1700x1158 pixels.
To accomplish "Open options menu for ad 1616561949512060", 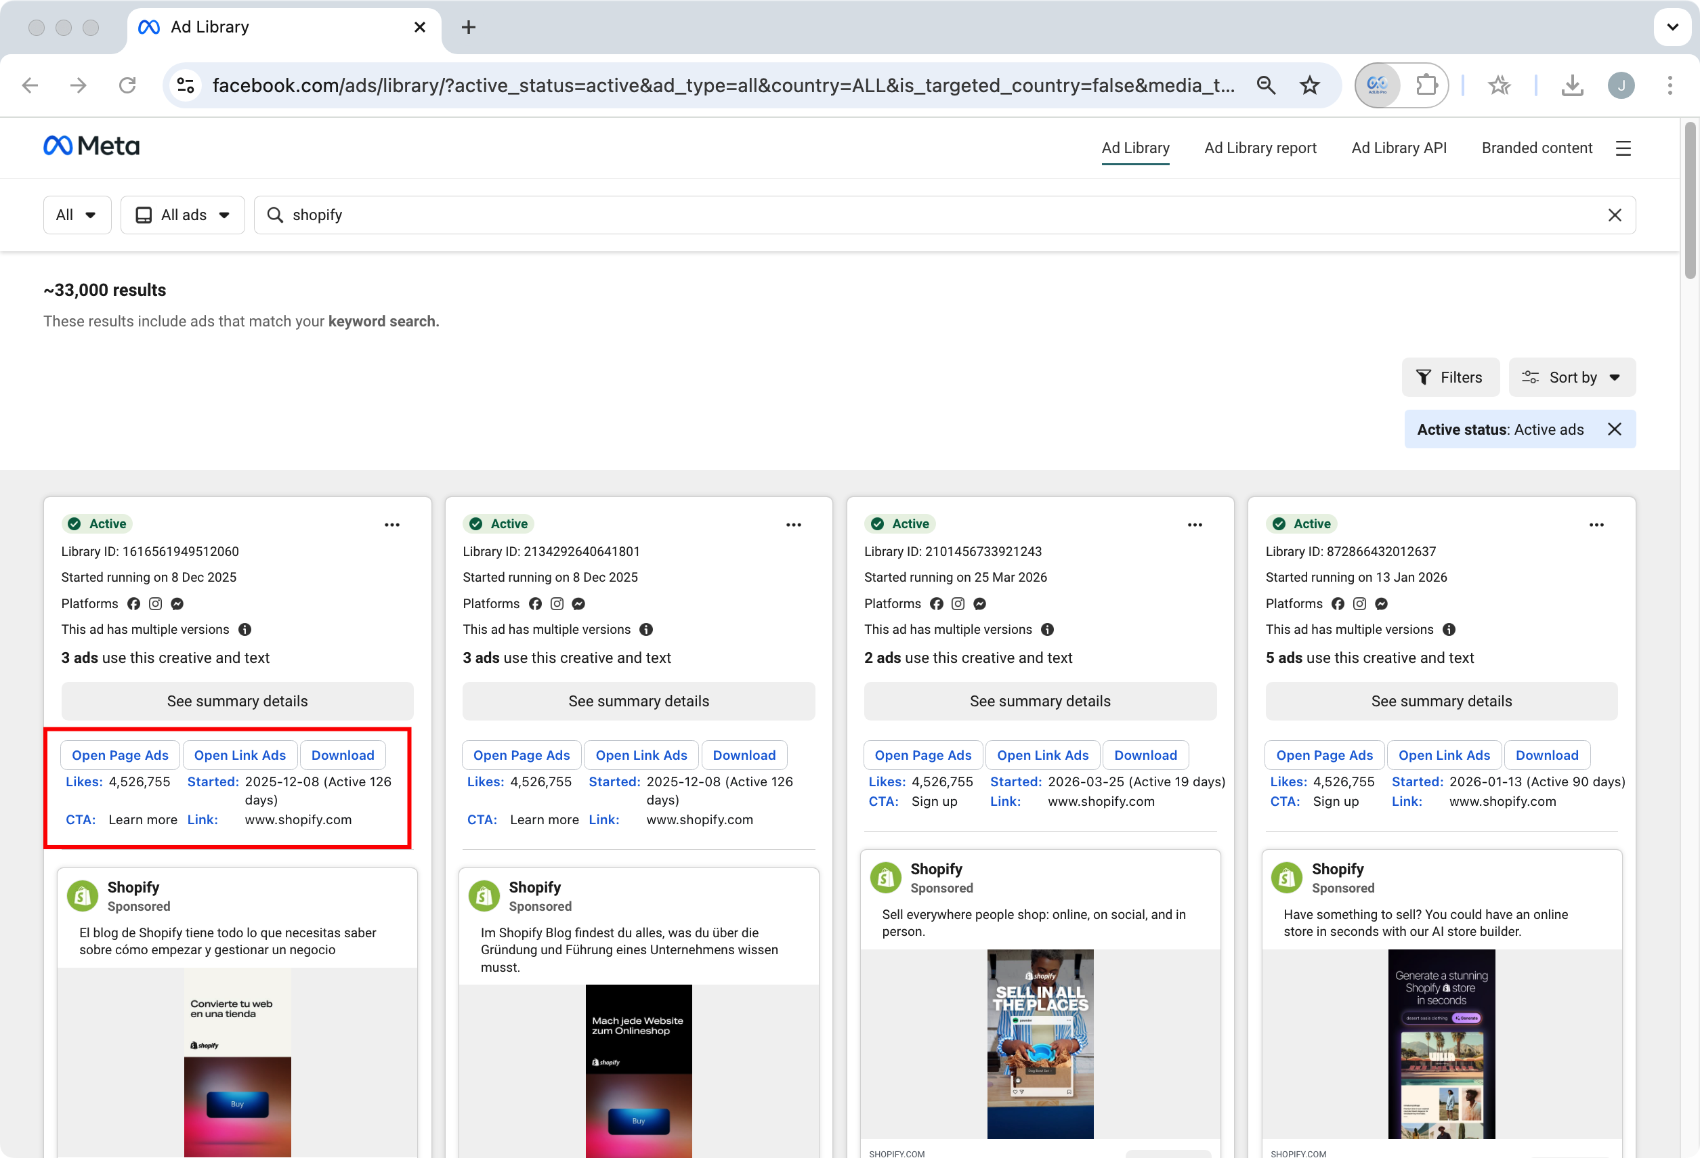I will click(392, 525).
